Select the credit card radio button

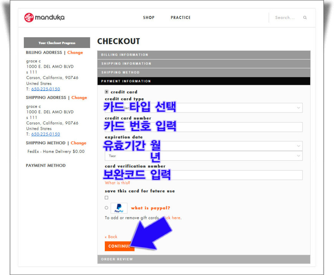[x=106, y=92]
